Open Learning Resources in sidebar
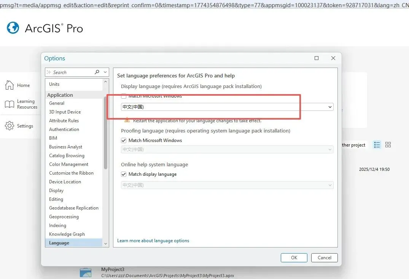Image resolution: width=409 pixels, height=279 pixels. coord(27,104)
